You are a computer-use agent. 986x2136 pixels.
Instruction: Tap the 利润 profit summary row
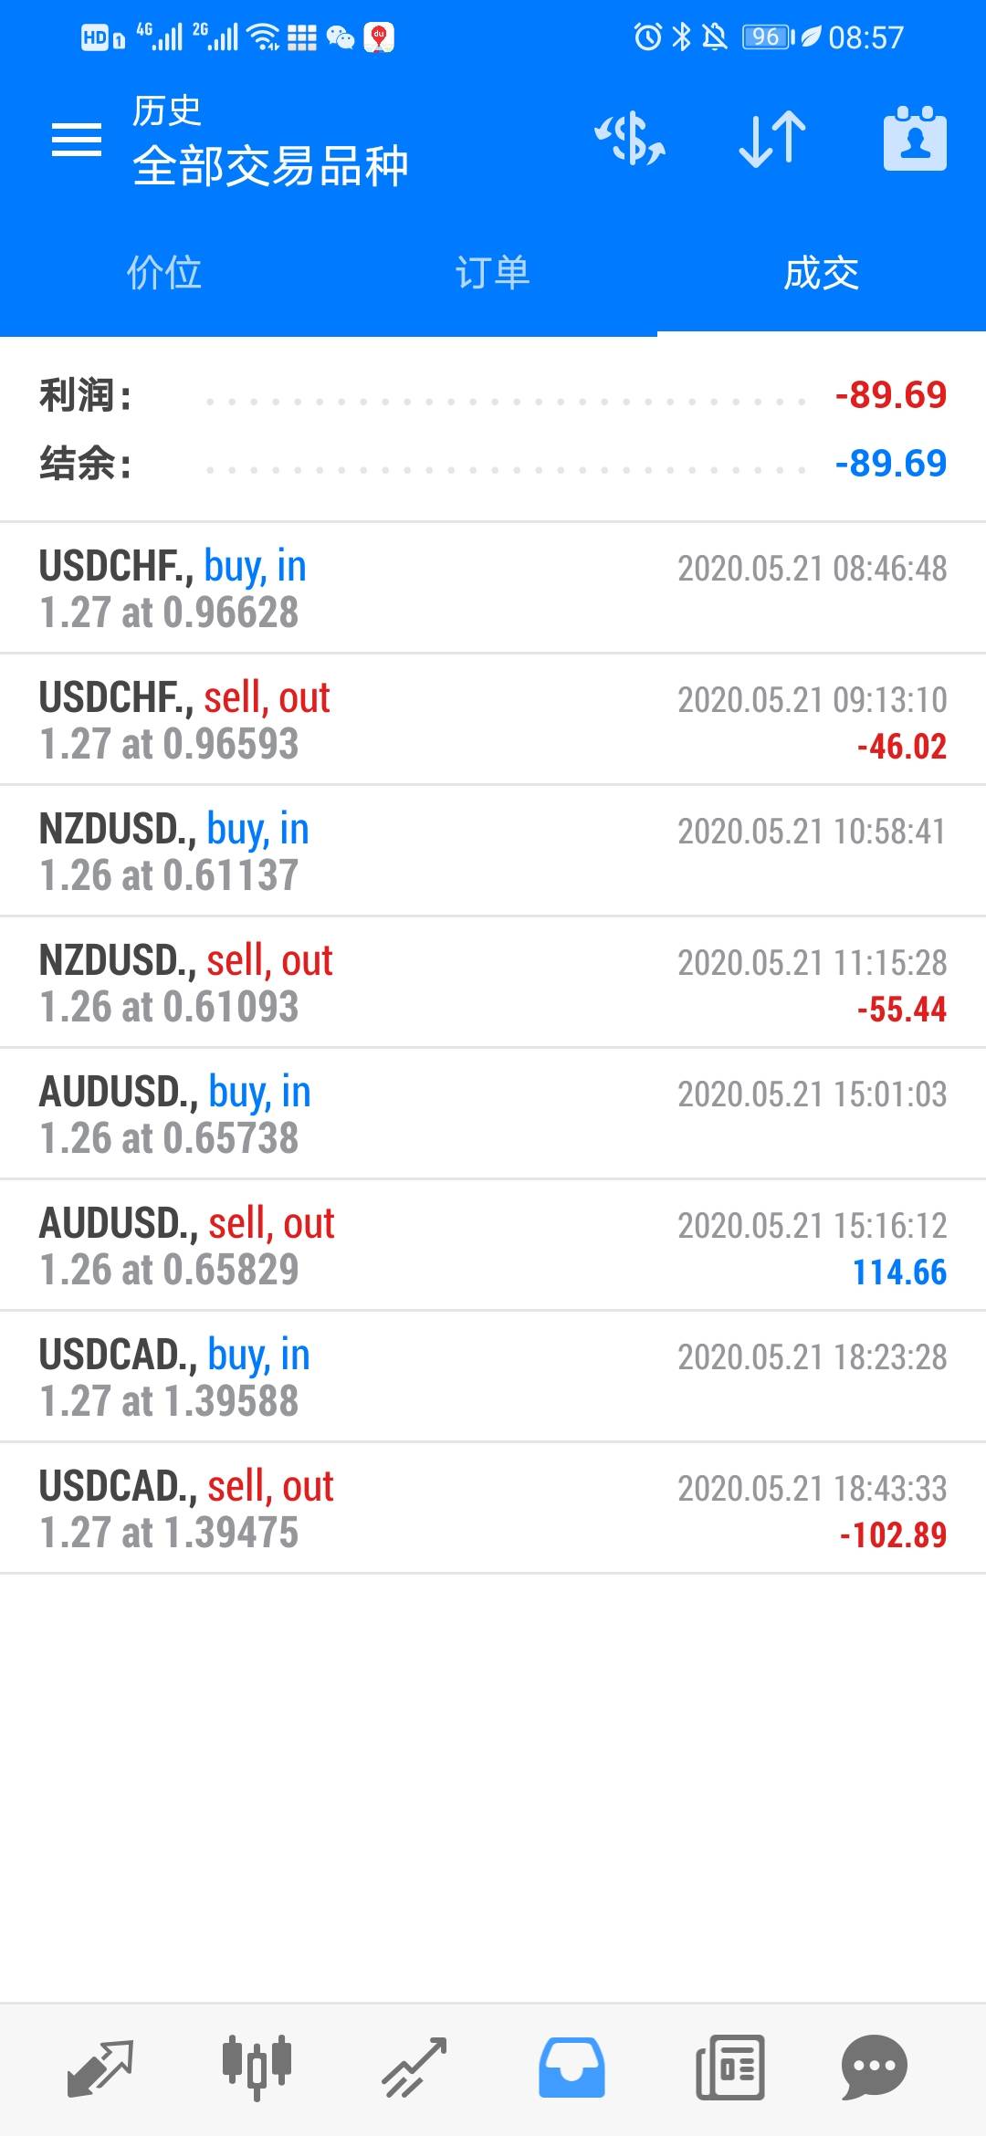pos(493,396)
